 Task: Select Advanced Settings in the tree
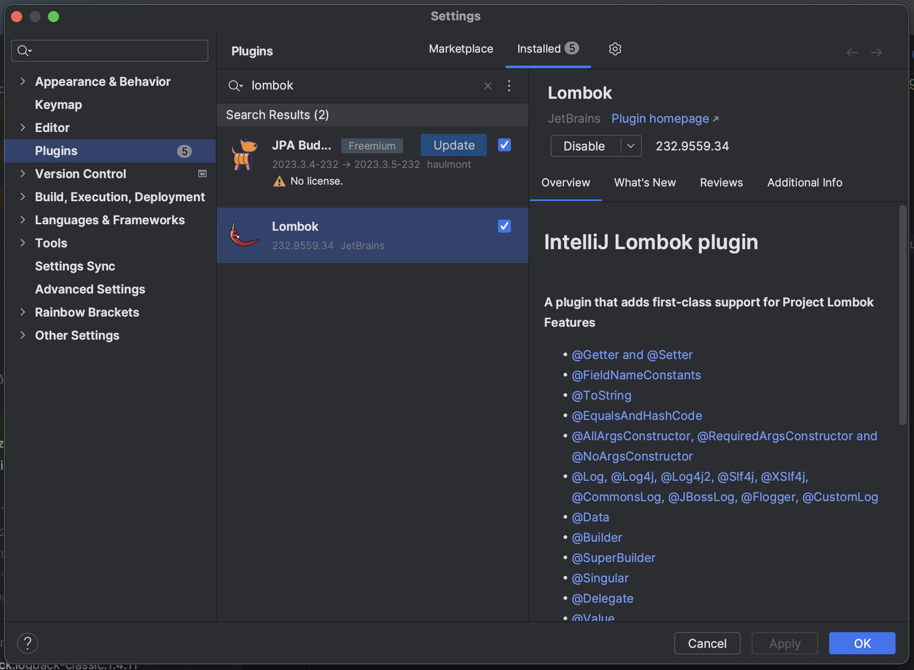point(90,289)
